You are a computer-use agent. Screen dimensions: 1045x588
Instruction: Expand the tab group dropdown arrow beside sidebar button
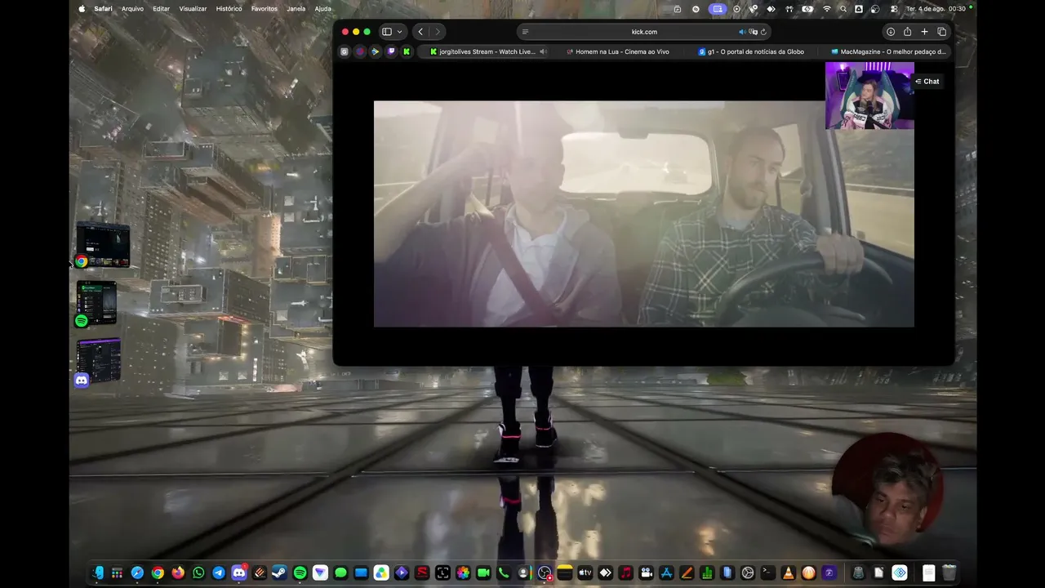399,32
